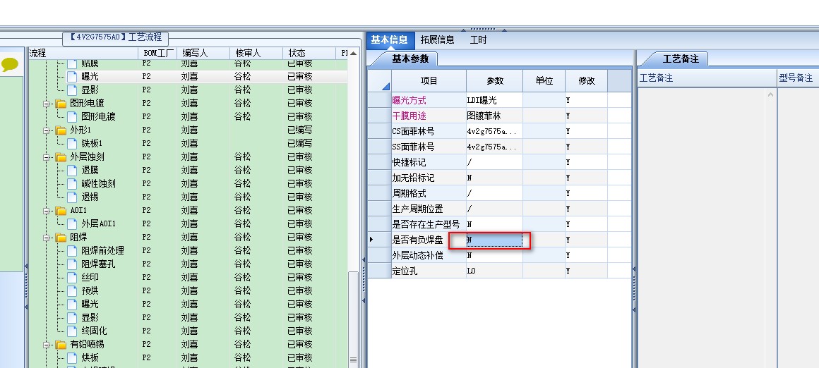Image resolution: width=819 pixels, height=368 pixels.
Task: Collapse the 外层蚀刻 folder node
Action: 47,157
